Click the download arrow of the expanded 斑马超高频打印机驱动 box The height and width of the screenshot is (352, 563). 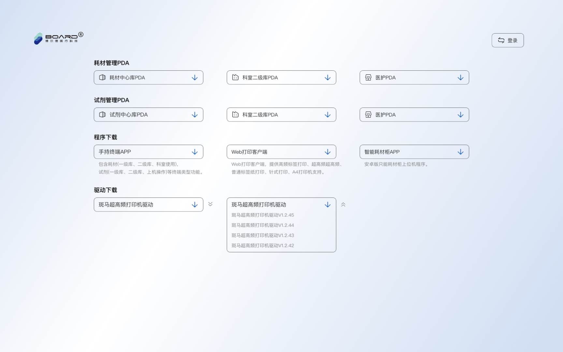[x=327, y=205]
